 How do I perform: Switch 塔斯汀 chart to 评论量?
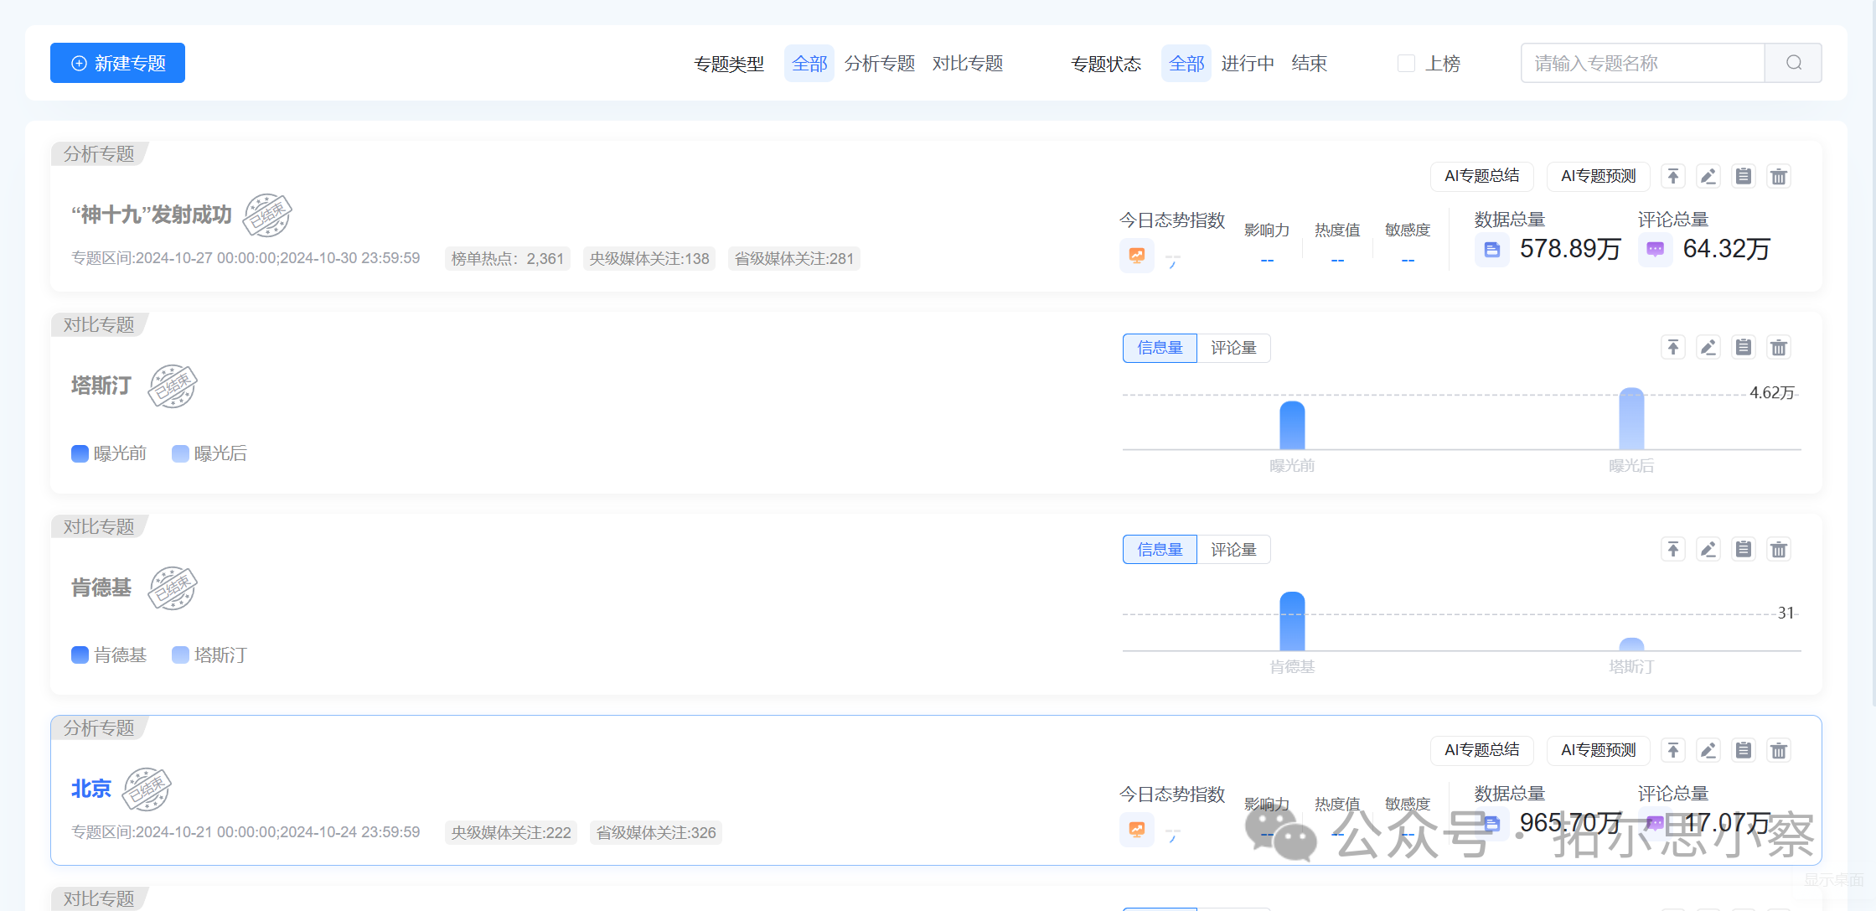(1233, 348)
